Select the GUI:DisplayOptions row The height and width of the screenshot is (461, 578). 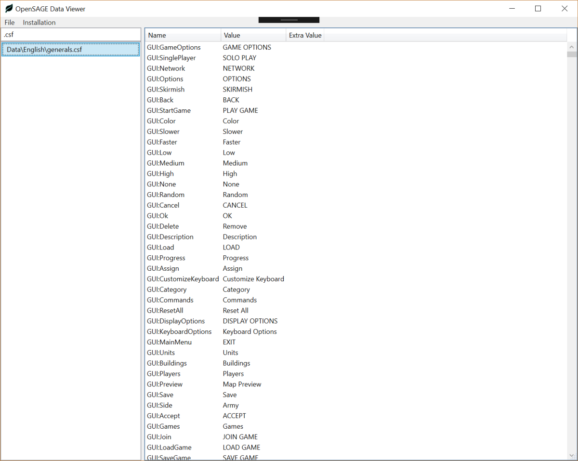tap(356, 321)
